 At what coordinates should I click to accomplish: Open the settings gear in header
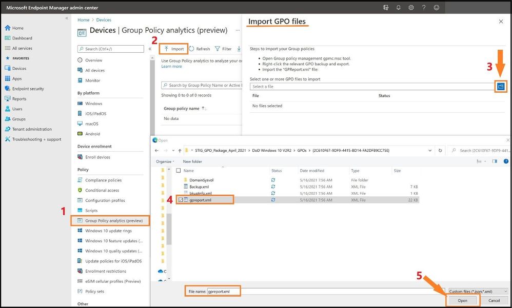coord(411,8)
